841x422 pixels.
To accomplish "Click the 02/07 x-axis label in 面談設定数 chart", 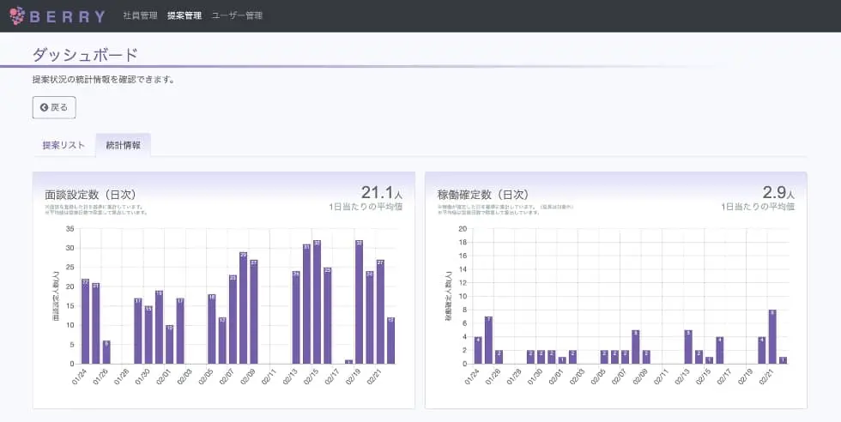I will (x=227, y=377).
